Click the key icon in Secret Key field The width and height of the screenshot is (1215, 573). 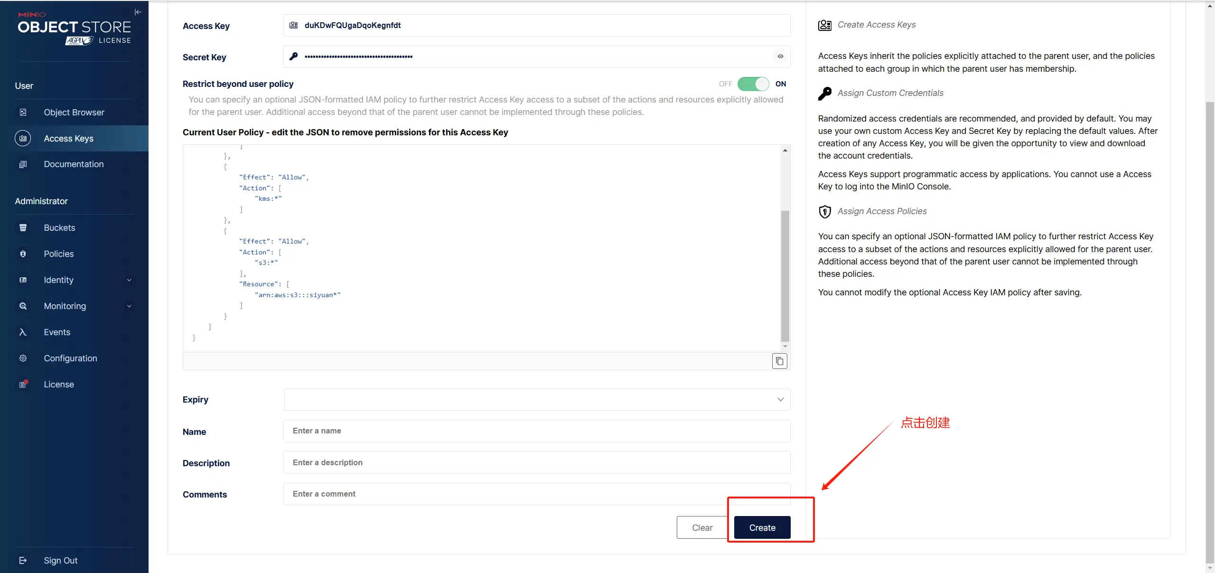(x=294, y=56)
